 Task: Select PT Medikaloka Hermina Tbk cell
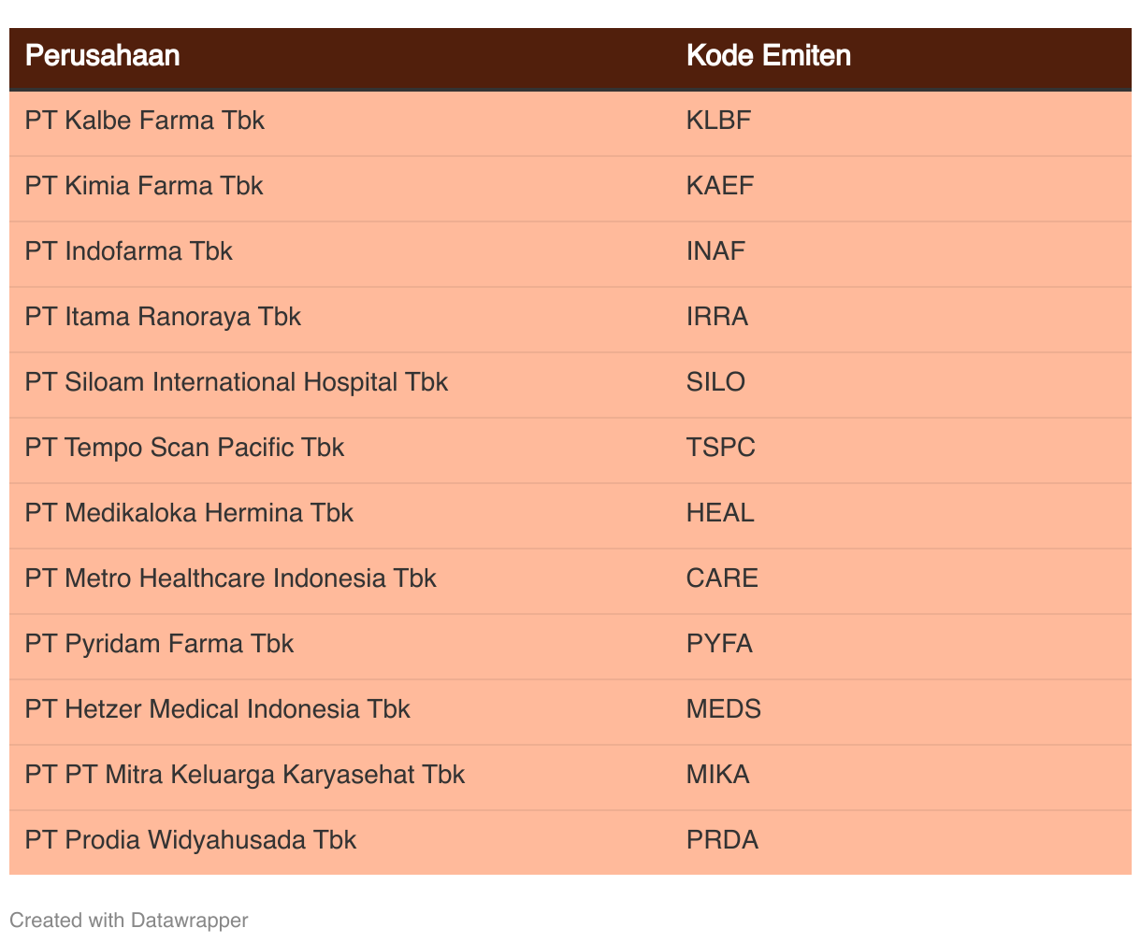[x=189, y=513]
